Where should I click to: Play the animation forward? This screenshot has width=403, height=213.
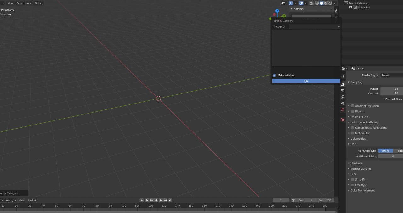(x=161, y=200)
